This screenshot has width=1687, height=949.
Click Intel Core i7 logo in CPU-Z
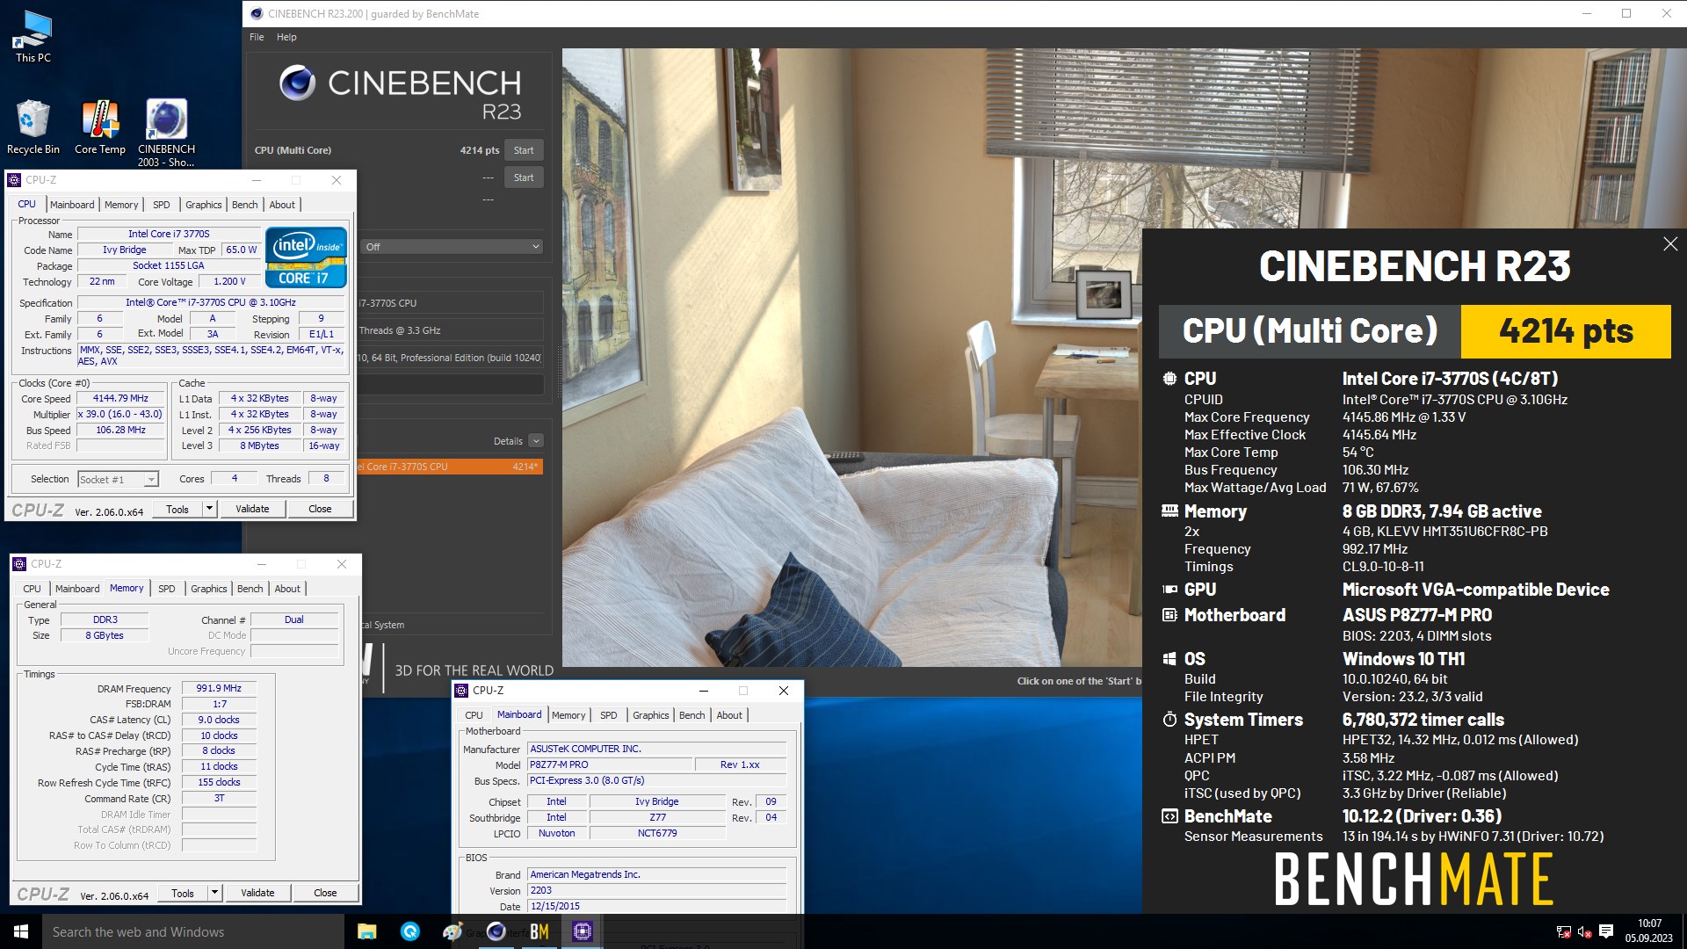(x=307, y=257)
